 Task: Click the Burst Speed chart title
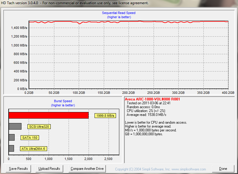tap(63, 101)
